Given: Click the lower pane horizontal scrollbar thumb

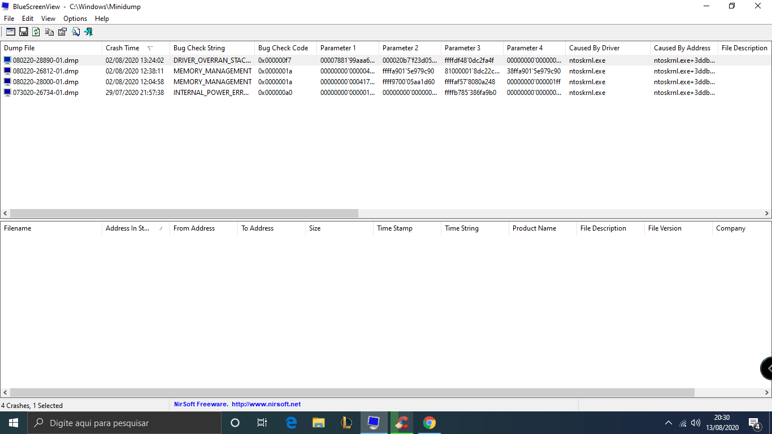Looking at the screenshot, I should click(352, 392).
